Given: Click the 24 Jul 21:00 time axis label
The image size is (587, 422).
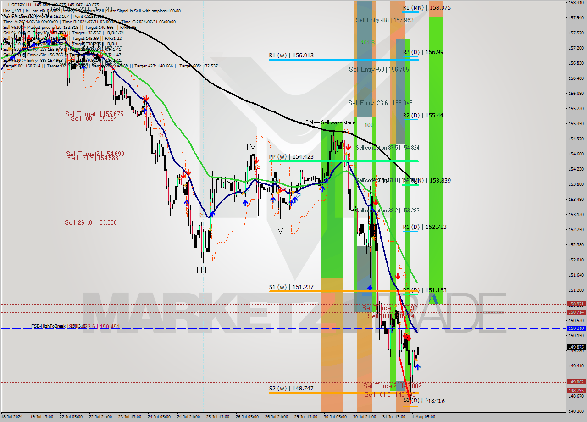Looking at the screenshot, I should click(x=188, y=417).
